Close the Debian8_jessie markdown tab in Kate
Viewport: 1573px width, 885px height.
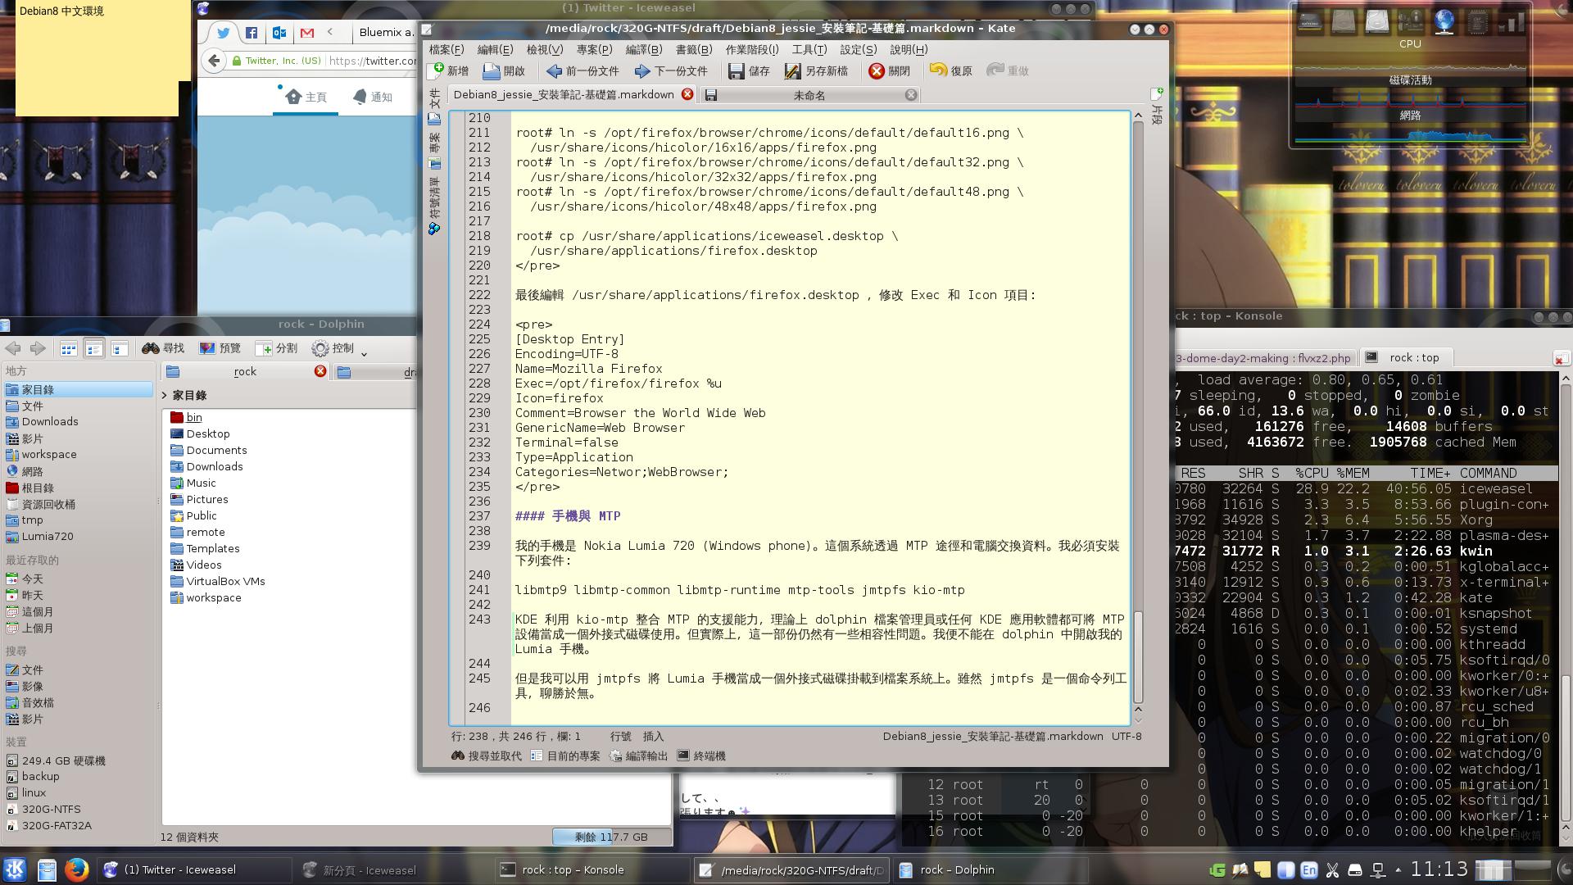(x=687, y=94)
